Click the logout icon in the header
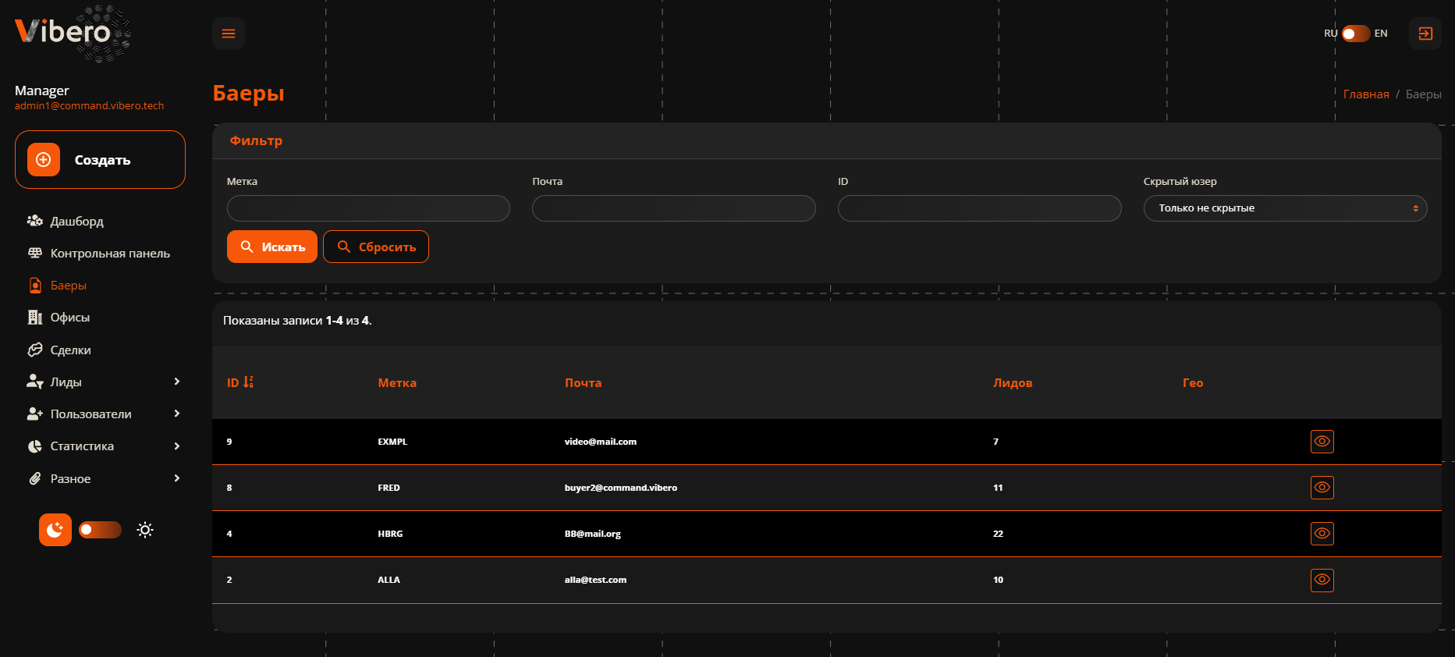Screen dimensions: 1455x657 [1425, 34]
